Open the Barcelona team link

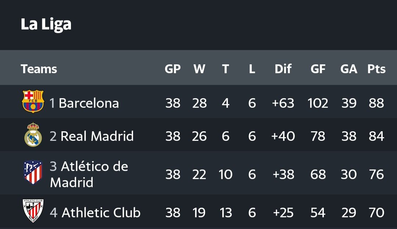[x=89, y=103]
